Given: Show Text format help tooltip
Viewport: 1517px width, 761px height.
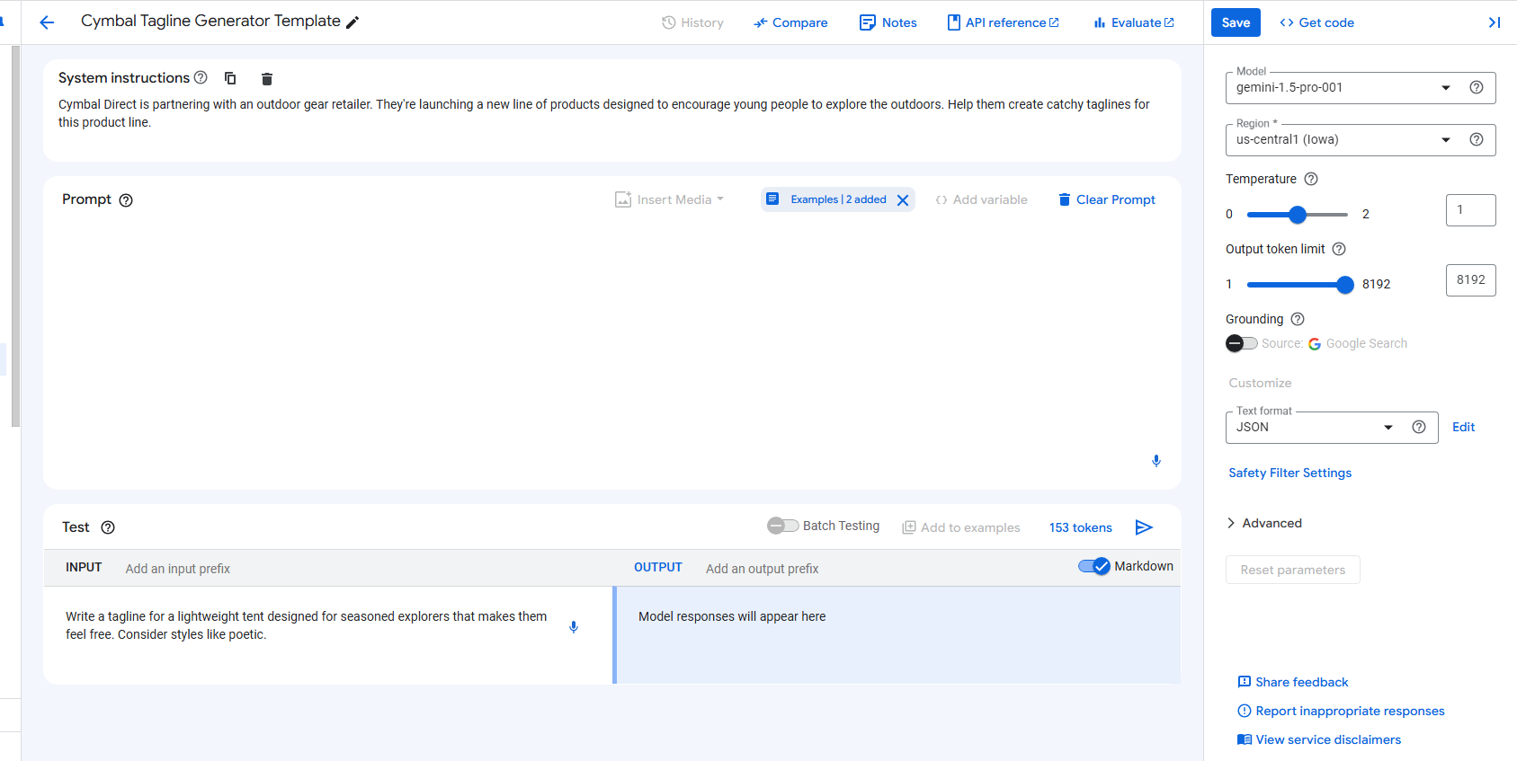Looking at the screenshot, I should [x=1419, y=427].
